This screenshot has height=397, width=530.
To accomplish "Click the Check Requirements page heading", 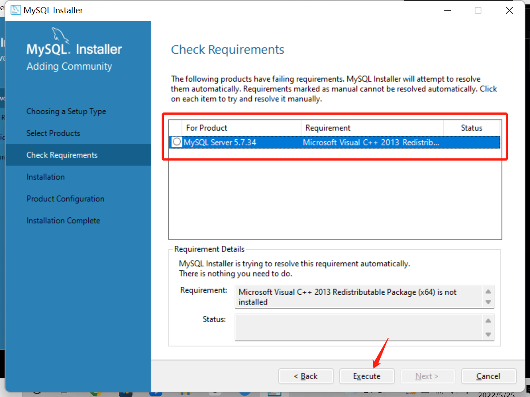I will [227, 50].
